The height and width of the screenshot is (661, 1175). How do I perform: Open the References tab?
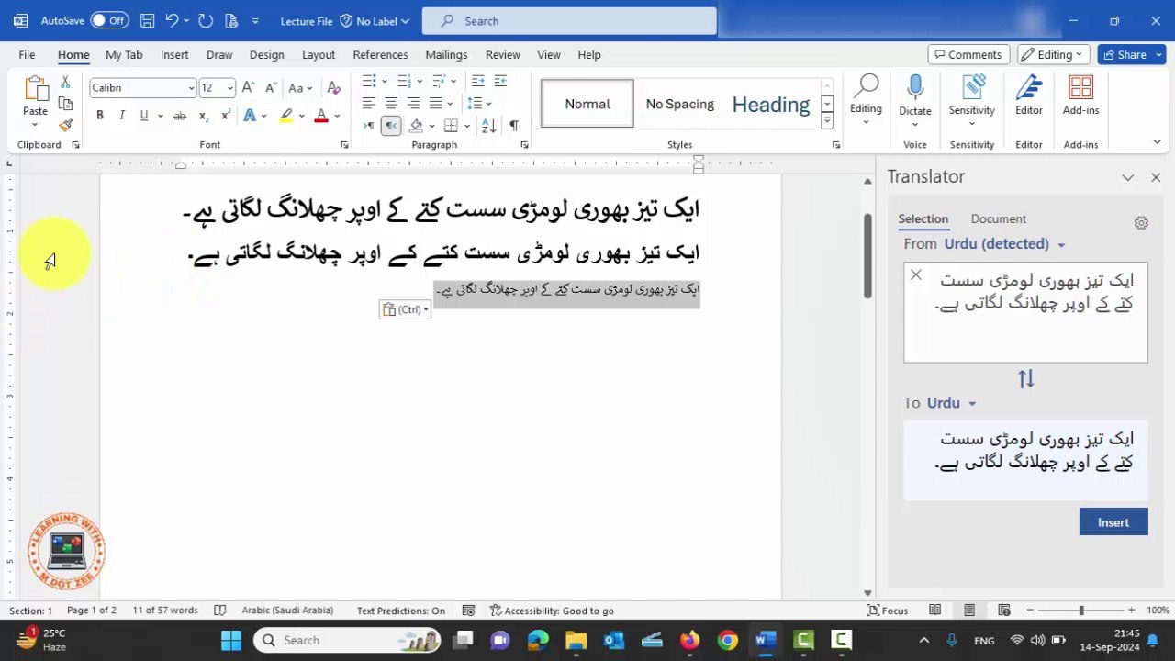point(380,55)
